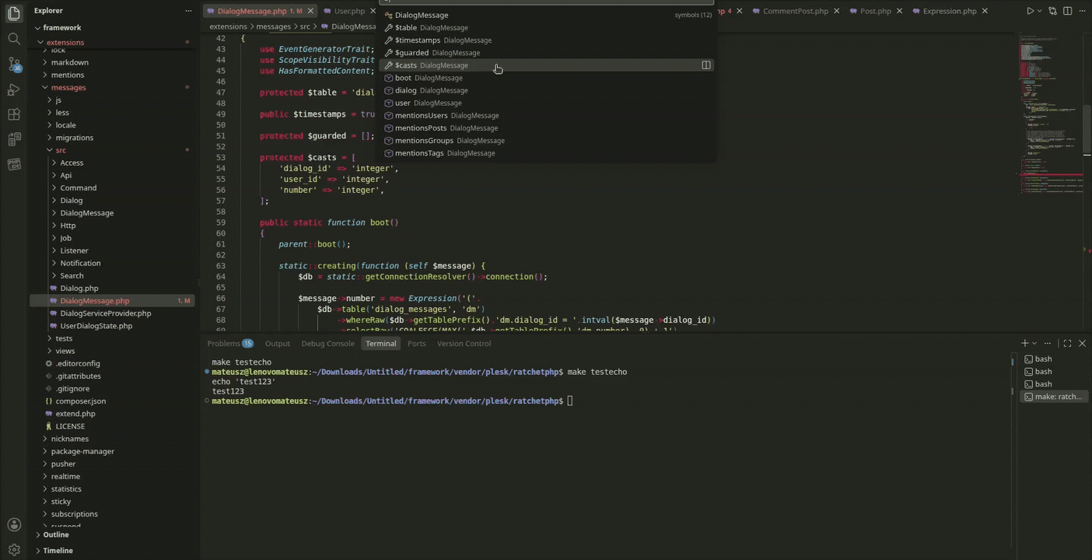Select the $timestamps symbol in list
The image size is (1092, 560).
pyautogui.click(x=546, y=40)
